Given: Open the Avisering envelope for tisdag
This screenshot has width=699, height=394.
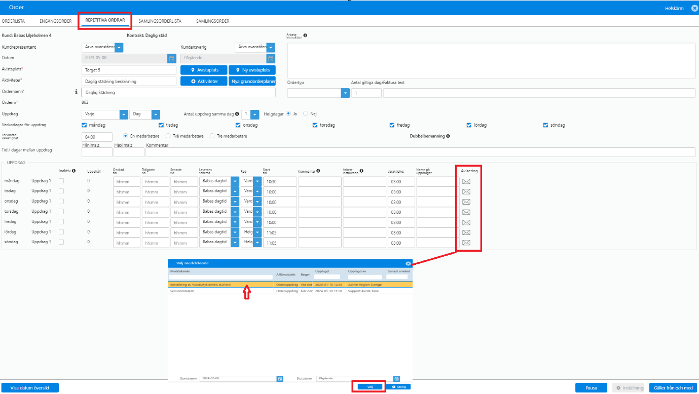Looking at the screenshot, I should 466,191.
